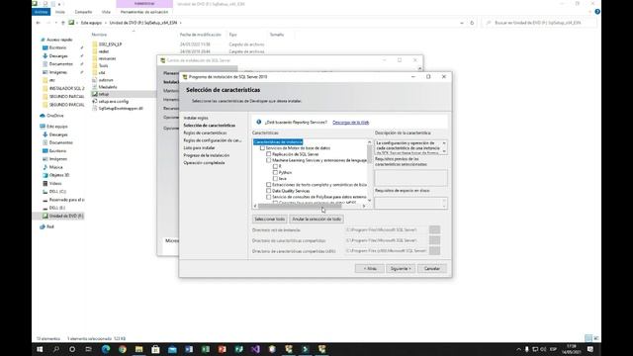This screenshot has height=356, width=633.
Task: Click shared features directory field
Action: [x=386, y=240]
